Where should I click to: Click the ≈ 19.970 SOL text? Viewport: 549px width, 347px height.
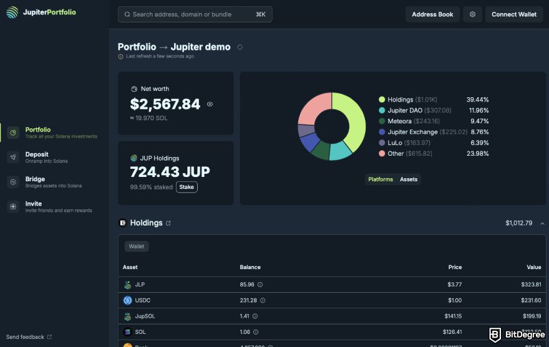pos(149,118)
